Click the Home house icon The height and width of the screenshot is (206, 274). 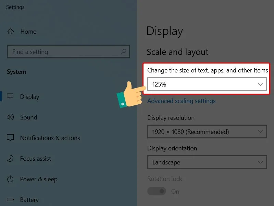11,32
